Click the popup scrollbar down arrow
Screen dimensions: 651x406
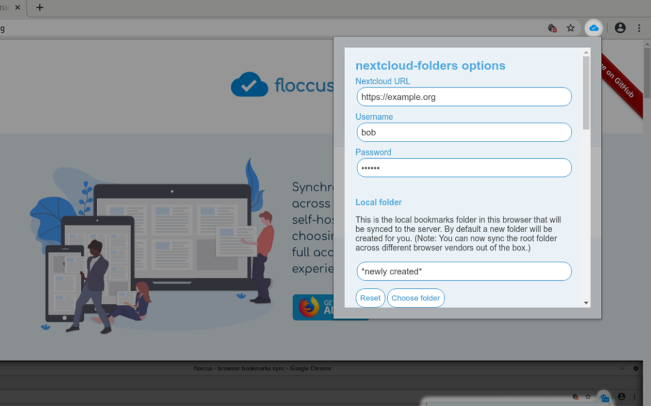(586, 303)
